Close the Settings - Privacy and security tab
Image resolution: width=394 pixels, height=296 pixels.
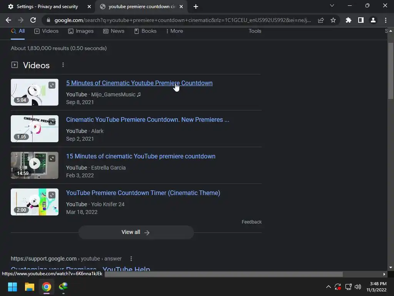[89, 7]
